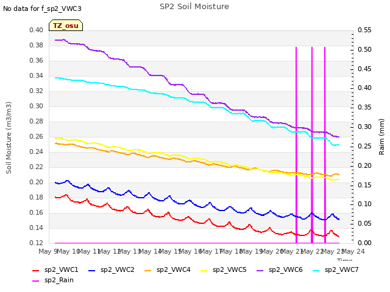Click the Raim (mm) right axis label
Image resolution: width=390 pixels, height=292 pixels.
coord(381,136)
